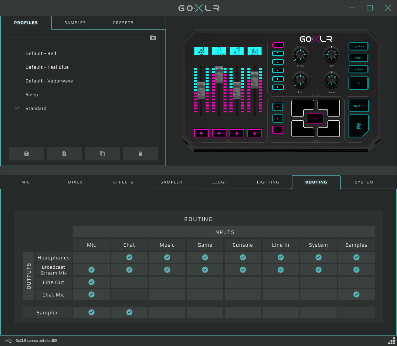Click the microphone mute (cough) button

(358, 126)
